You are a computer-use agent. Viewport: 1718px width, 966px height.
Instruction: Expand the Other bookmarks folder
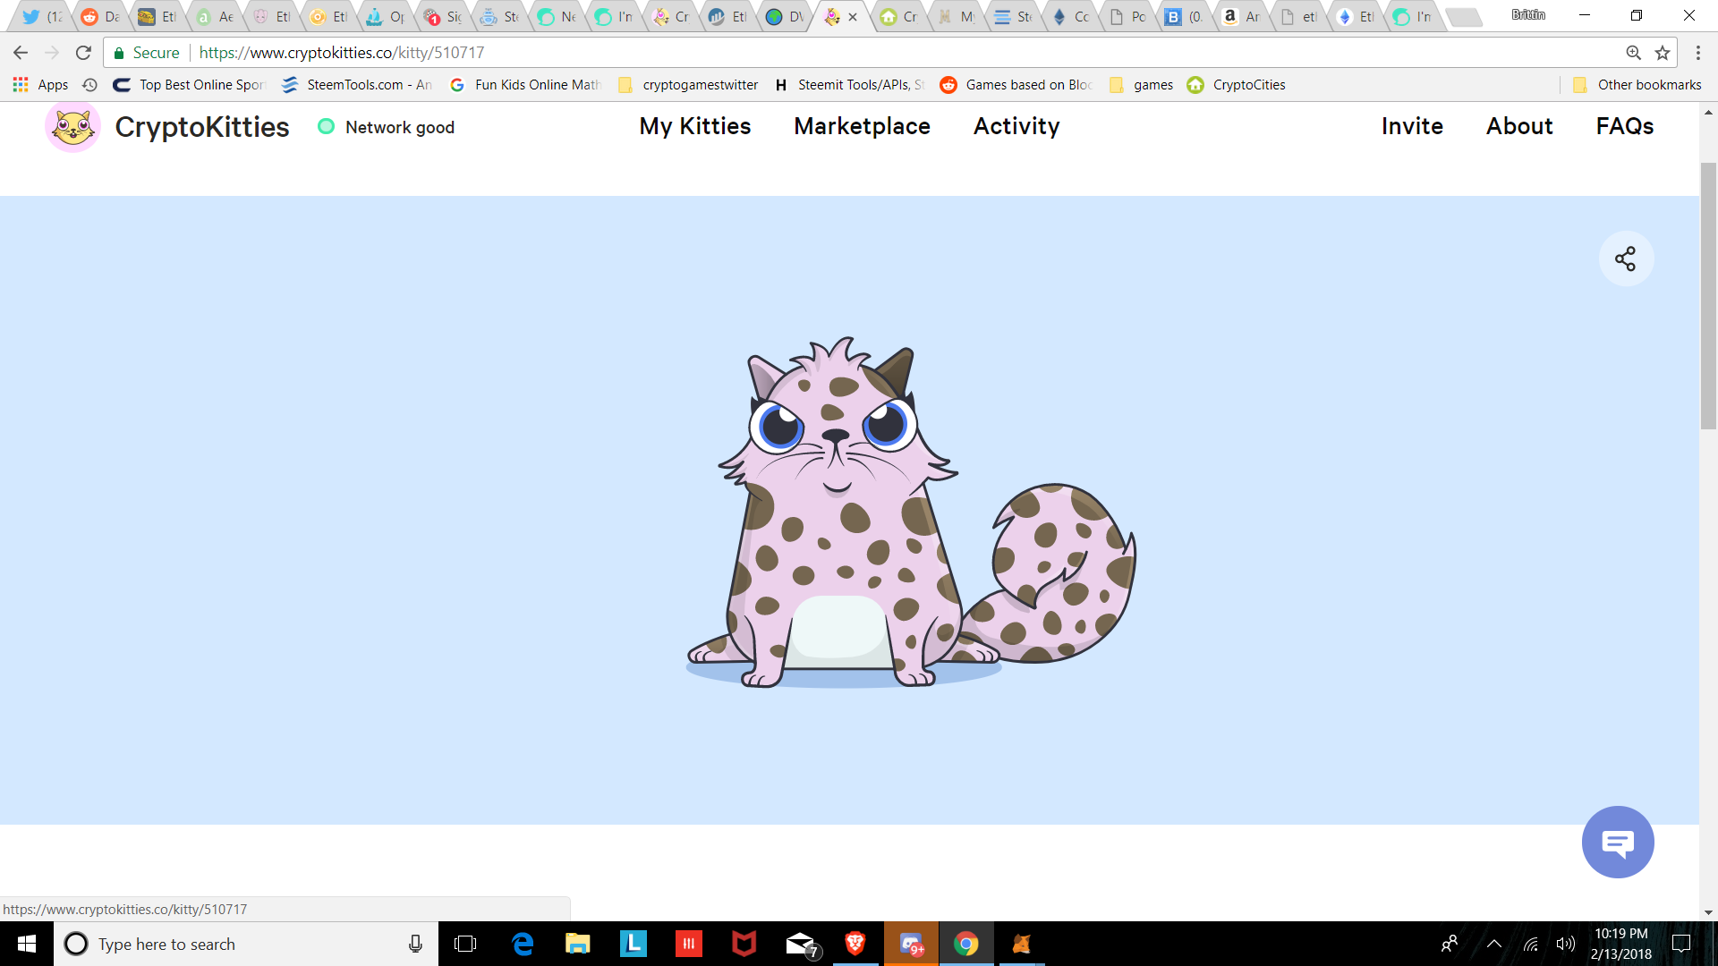1637,85
